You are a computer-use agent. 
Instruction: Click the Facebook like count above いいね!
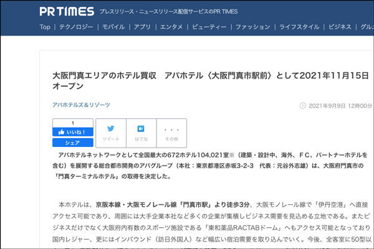tap(73, 123)
